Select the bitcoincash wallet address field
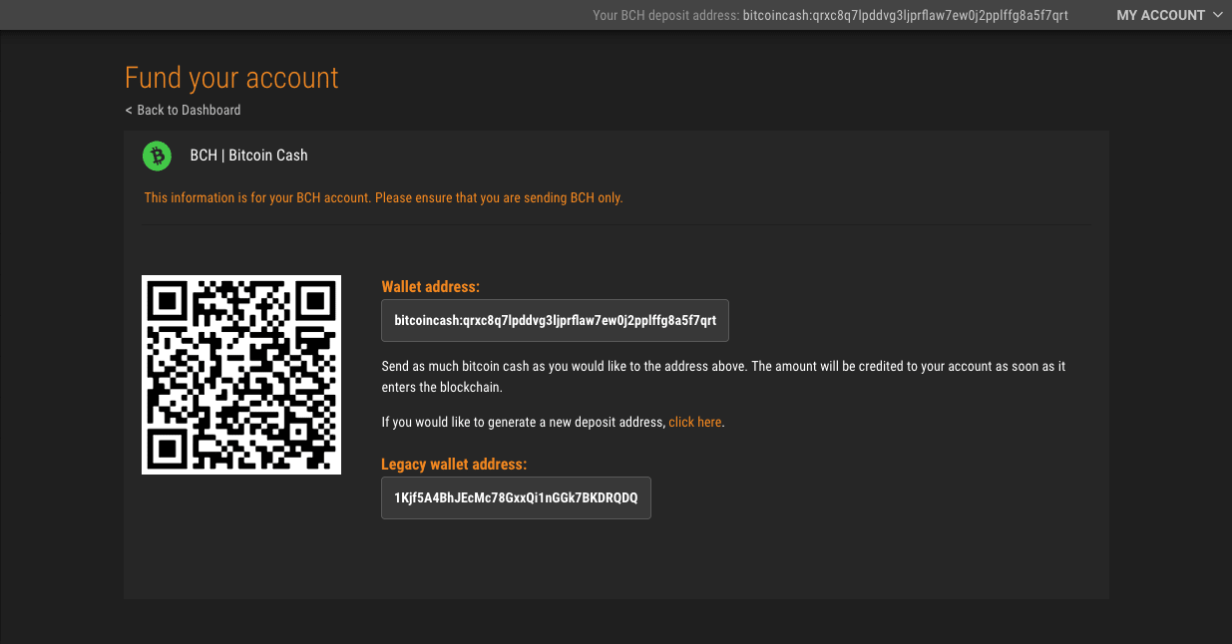 tap(555, 321)
